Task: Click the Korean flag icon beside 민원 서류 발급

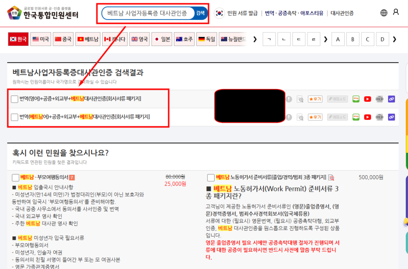Action: [219, 13]
